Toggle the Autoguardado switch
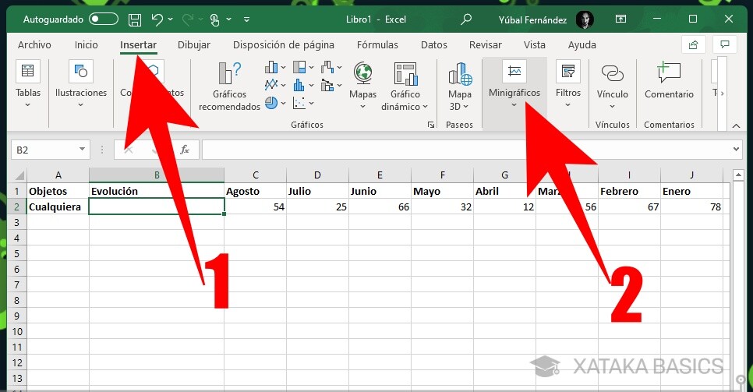The height and width of the screenshot is (392, 753). point(104,19)
